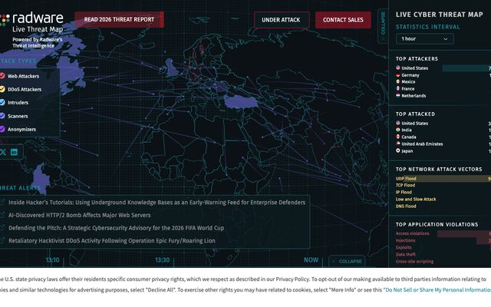
Task: Click Read 2026 Threat Report button
Action: click(x=119, y=20)
